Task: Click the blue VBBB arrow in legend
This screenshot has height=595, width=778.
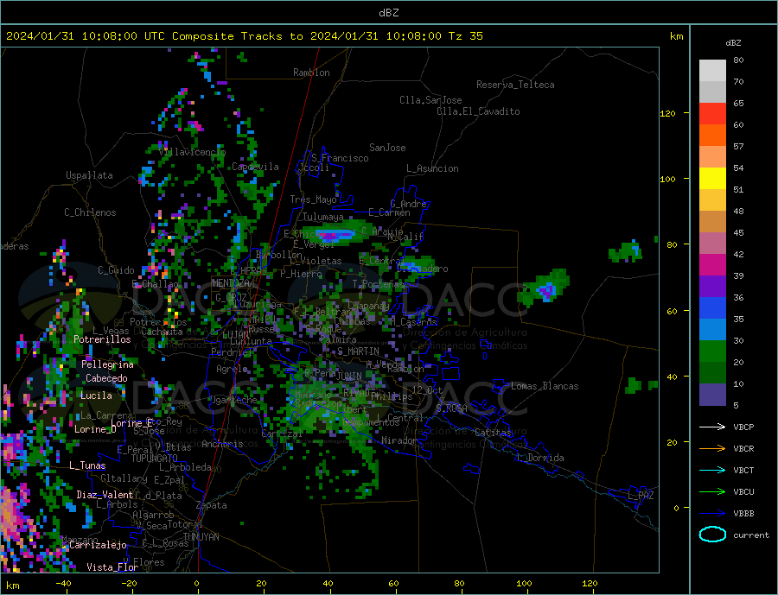Action: [x=712, y=514]
